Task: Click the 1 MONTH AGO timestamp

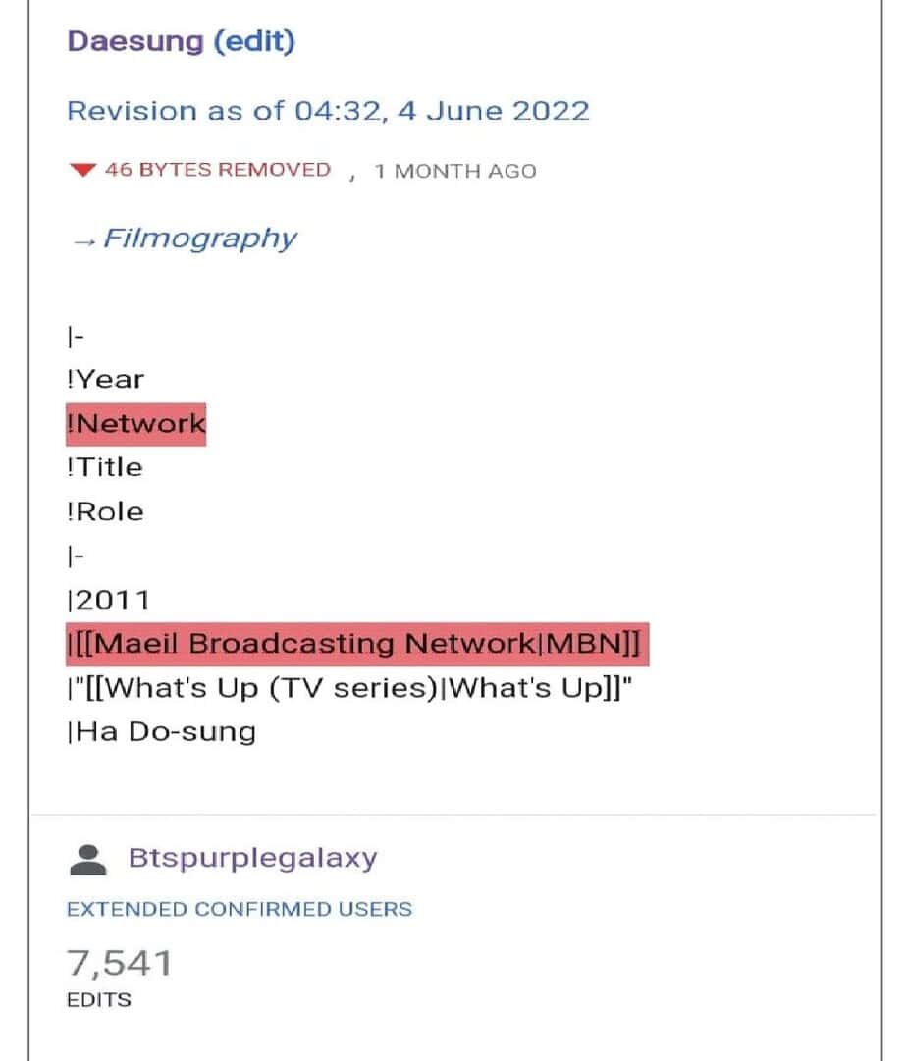Action: tap(455, 171)
